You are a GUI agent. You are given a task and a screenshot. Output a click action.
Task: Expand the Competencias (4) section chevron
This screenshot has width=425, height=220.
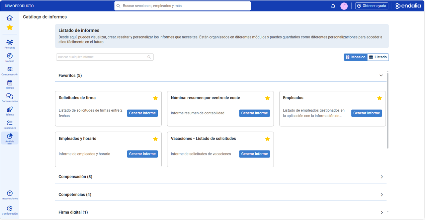pos(382,195)
